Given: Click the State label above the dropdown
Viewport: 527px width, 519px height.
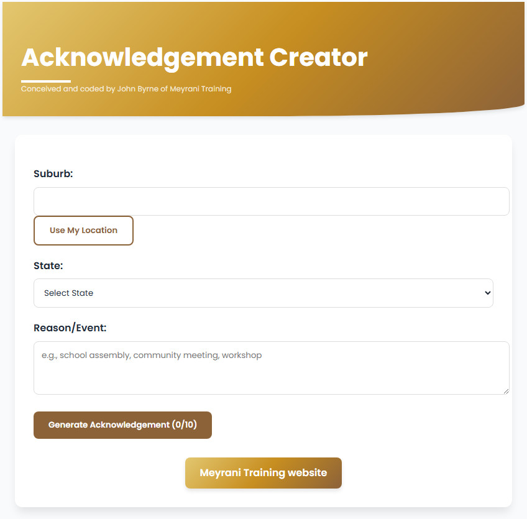Looking at the screenshot, I should click(48, 265).
